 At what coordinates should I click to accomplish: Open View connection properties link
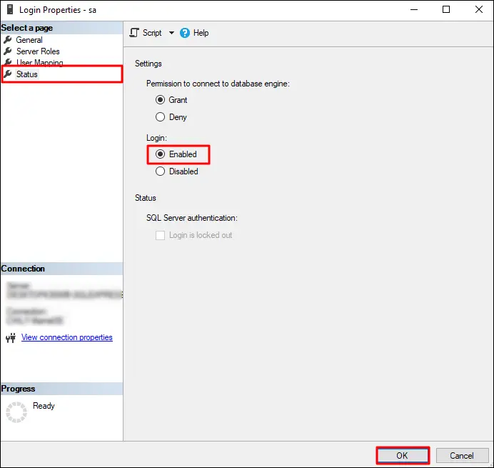[67, 337]
